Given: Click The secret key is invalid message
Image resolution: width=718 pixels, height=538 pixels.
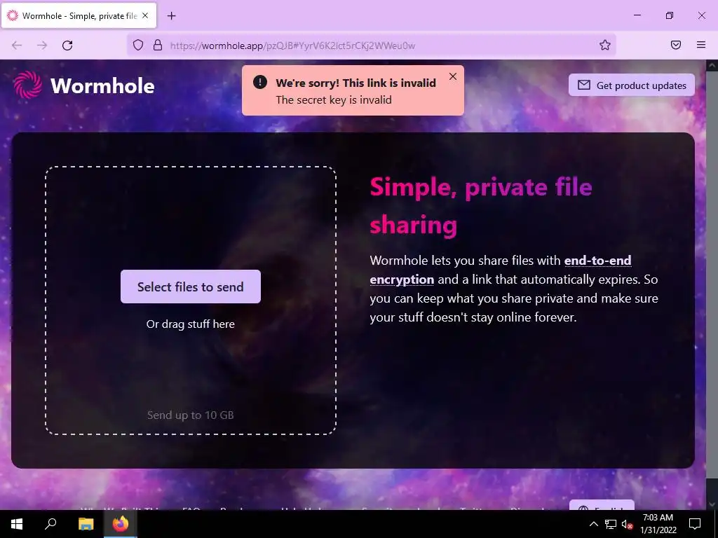Looking at the screenshot, I should [334, 99].
